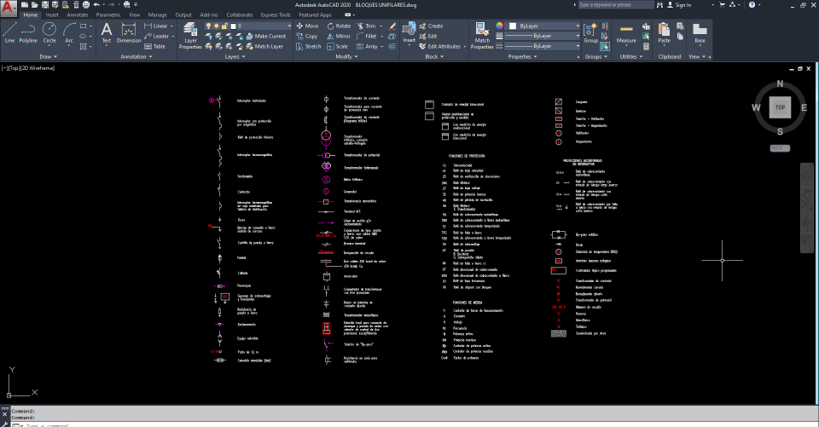The width and height of the screenshot is (819, 427).
Task: Toggle the layer freeze sun icon
Action: click(217, 26)
